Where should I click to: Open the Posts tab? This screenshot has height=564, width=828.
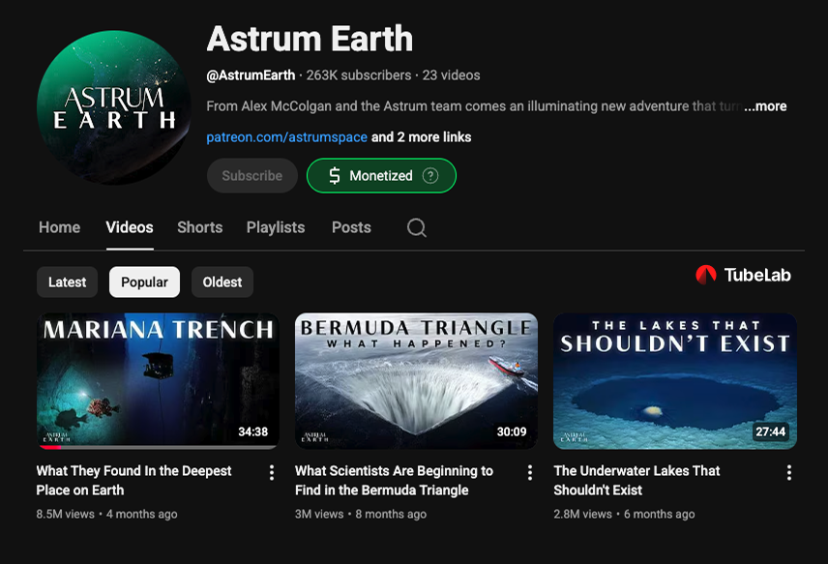(x=351, y=227)
